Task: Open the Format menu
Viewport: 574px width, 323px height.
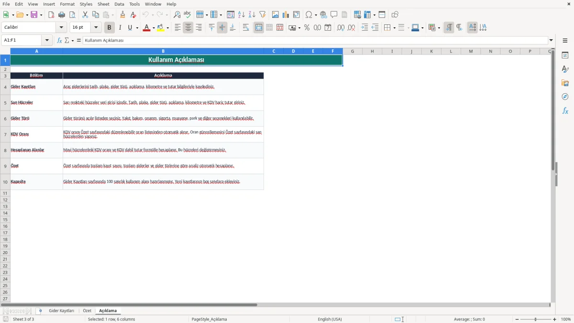Action: pyautogui.click(x=67, y=4)
